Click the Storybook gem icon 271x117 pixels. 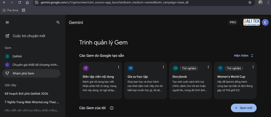(175, 68)
